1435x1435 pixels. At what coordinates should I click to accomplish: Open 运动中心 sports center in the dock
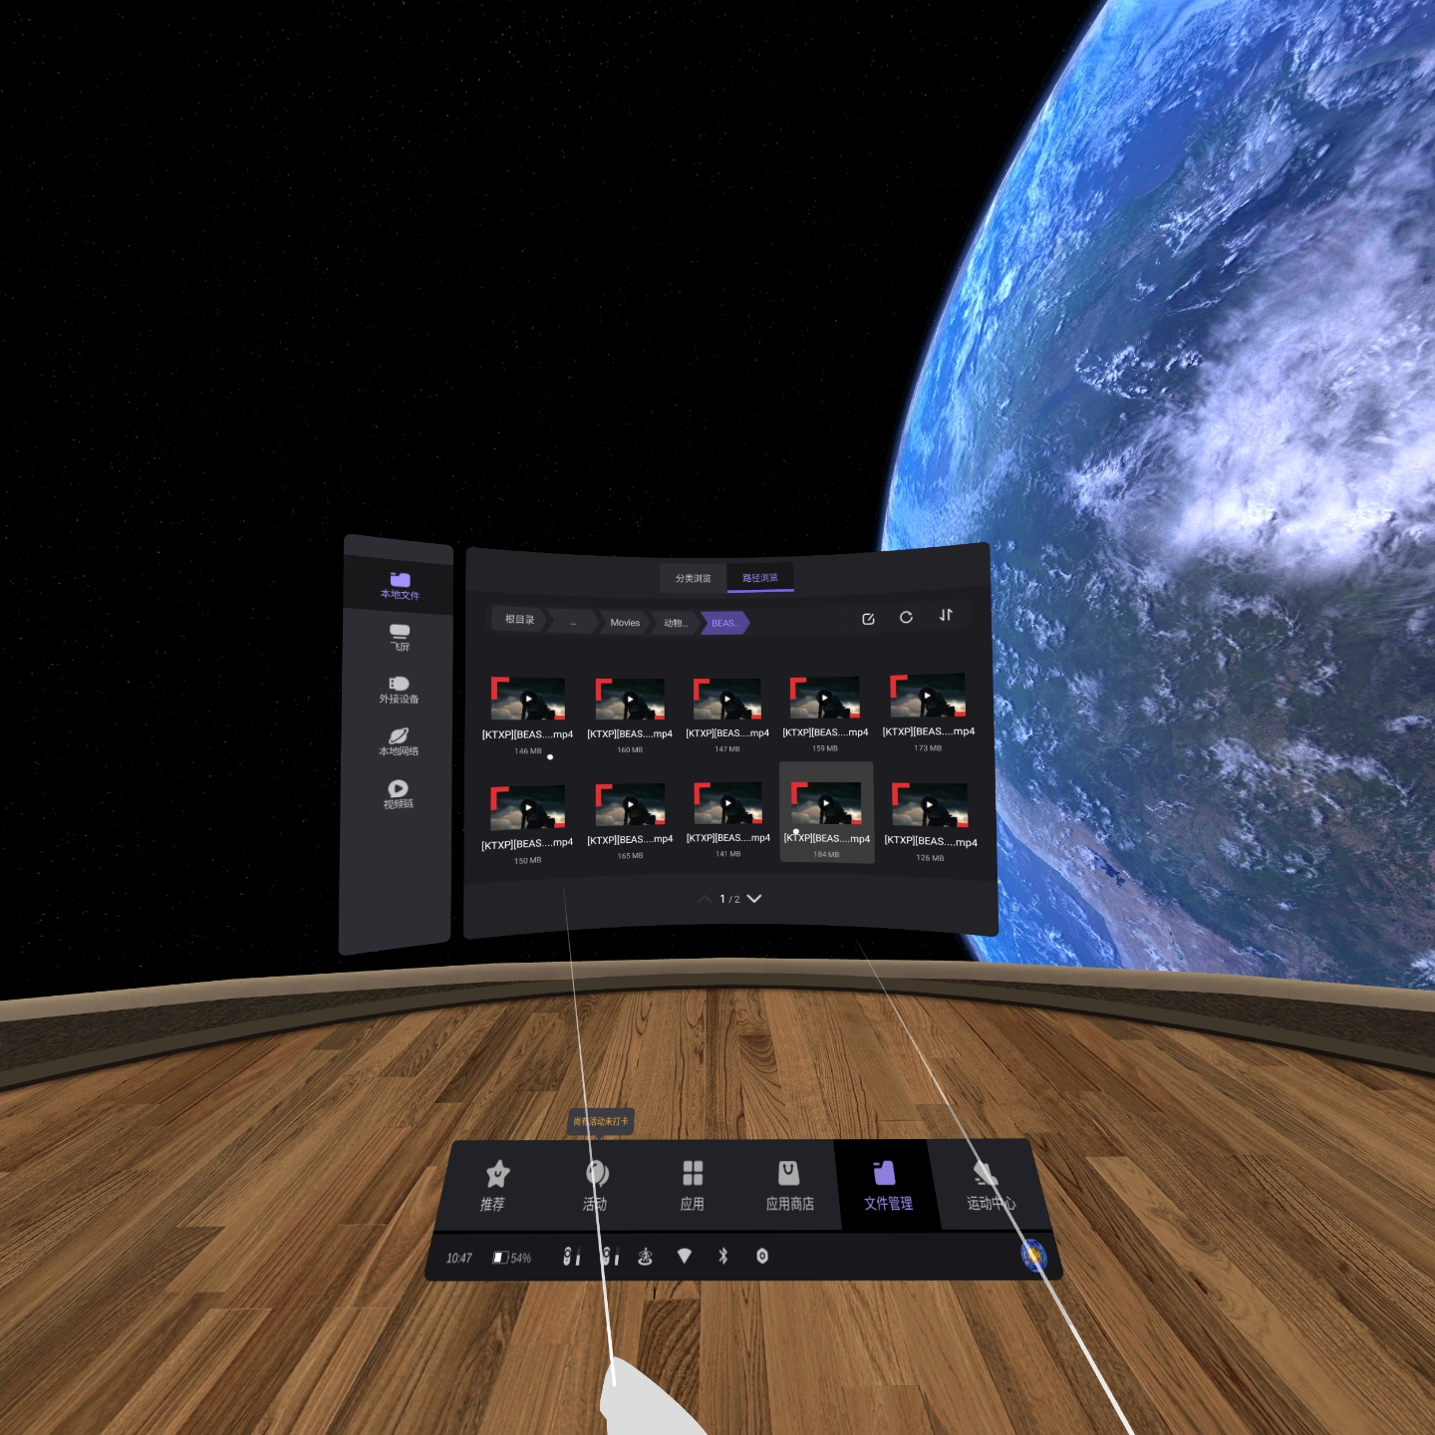[989, 1186]
